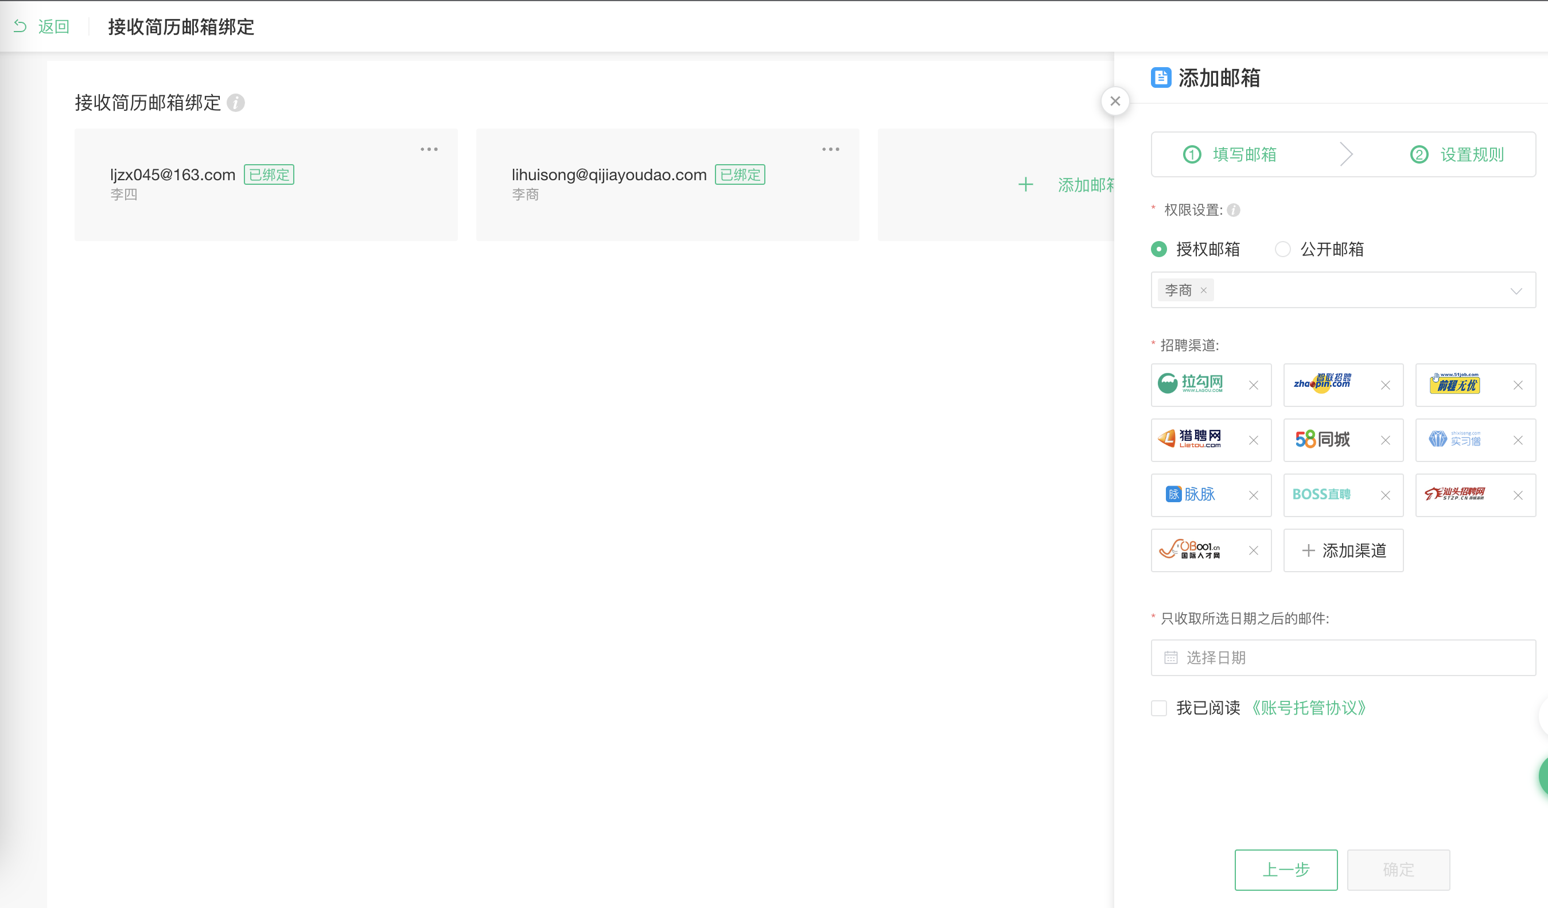Click the 猎聘网 logo

click(1189, 439)
